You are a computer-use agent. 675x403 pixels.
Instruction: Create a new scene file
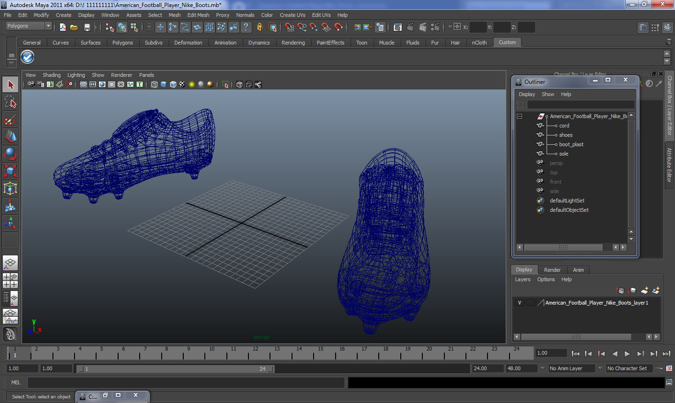(63, 27)
